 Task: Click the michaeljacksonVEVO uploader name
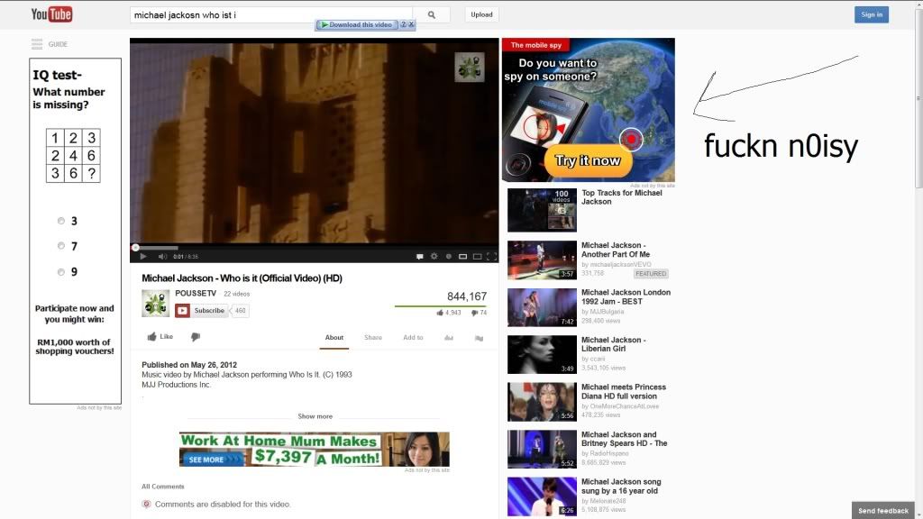click(x=620, y=264)
